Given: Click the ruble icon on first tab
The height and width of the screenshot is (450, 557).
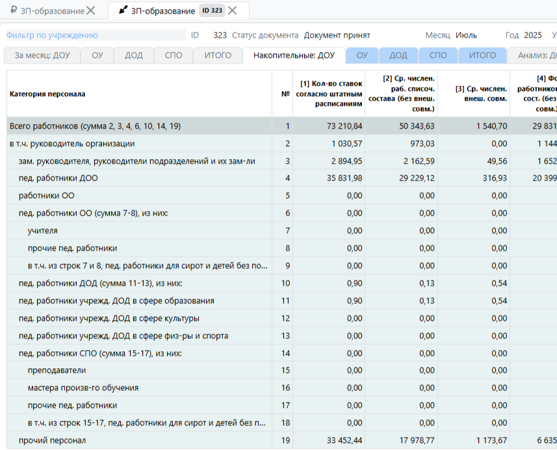Looking at the screenshot, I should coord(13,10).
